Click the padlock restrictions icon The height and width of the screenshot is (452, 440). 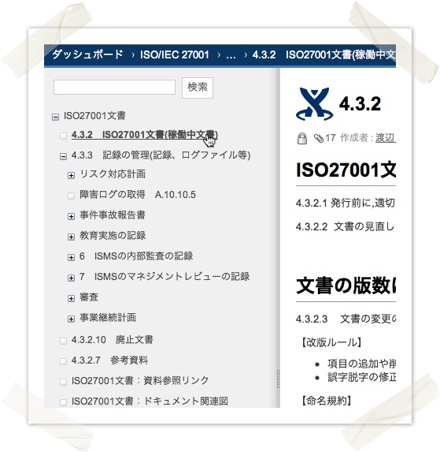pyautogui.click(x=302, y=138)
